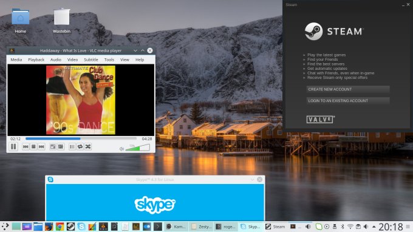This screenshot has height=232, width=413.
Task: Toggle VLC fullscreen video button
Action: [x=53, y=147]
